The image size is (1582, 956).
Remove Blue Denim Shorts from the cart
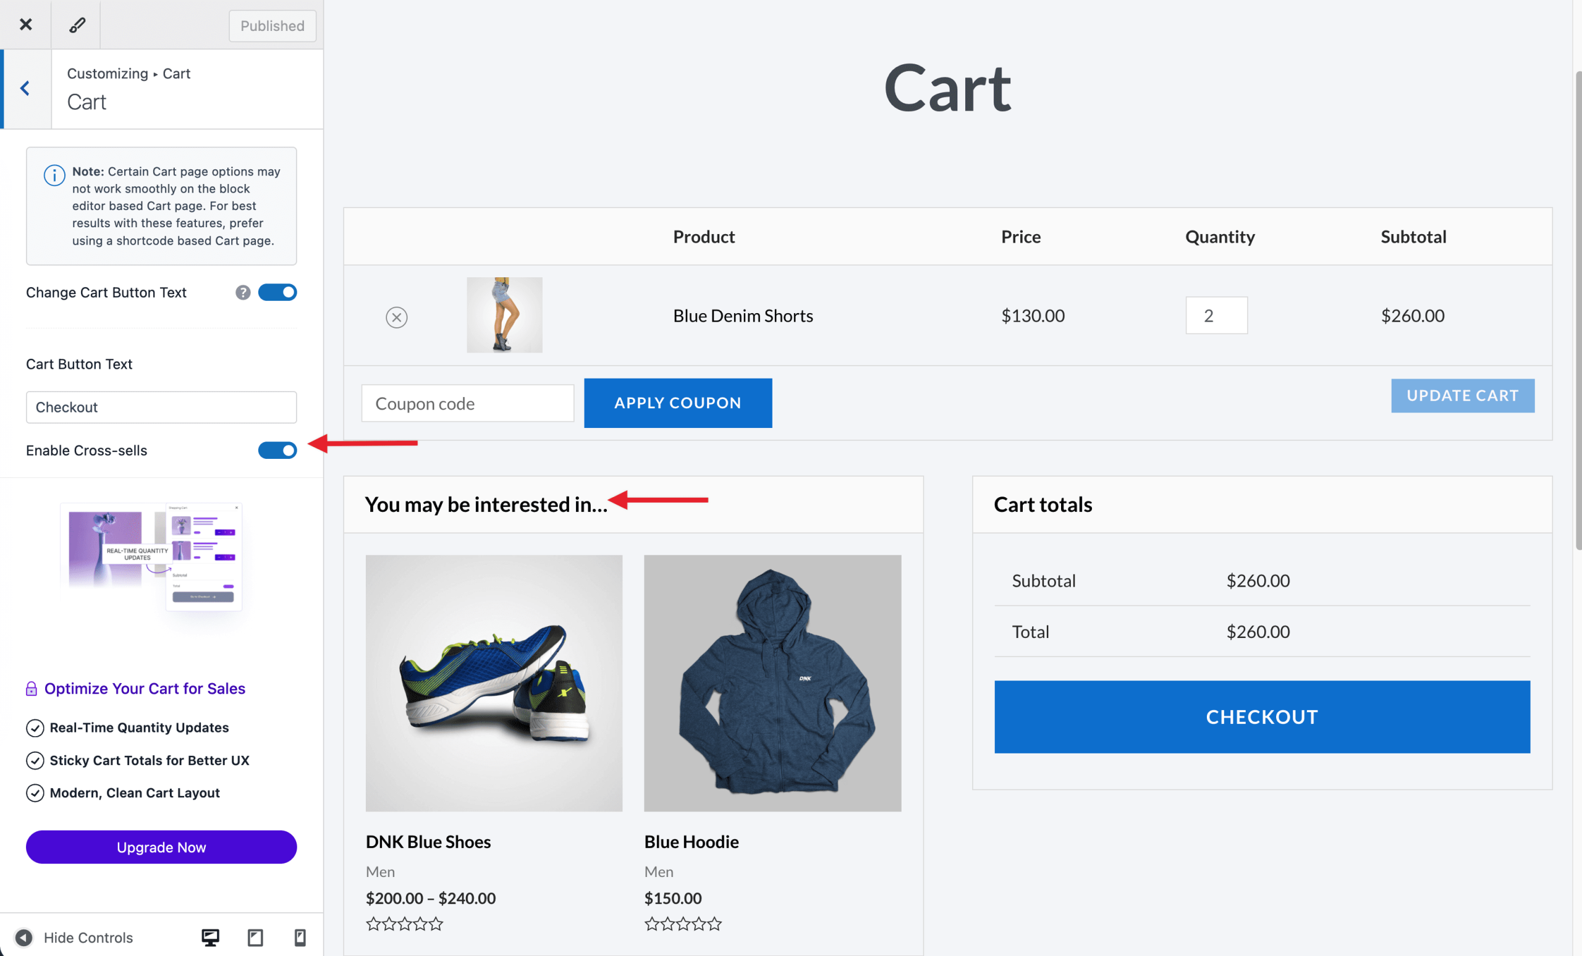tap(396, 317)
